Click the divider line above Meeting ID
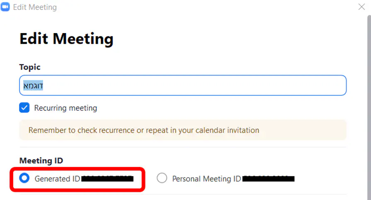The height and width of the screenshot is (200, 371). [x=183, y=147]
